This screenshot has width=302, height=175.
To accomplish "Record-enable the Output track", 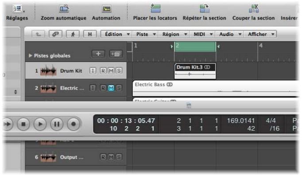I will tap(103, 157).
